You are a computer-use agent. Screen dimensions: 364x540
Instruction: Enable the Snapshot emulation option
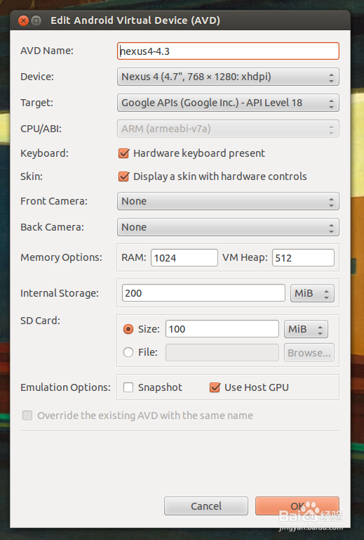[x=128, y=387]
